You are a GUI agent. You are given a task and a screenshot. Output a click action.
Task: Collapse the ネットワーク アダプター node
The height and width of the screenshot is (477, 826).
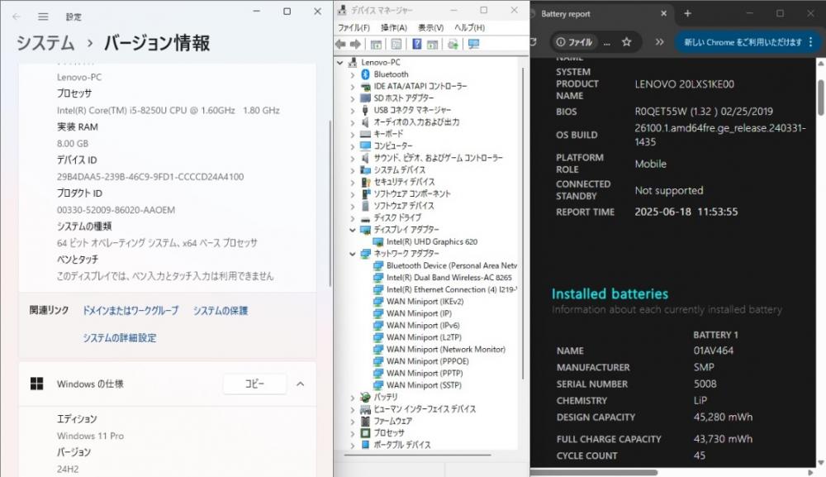353,254
